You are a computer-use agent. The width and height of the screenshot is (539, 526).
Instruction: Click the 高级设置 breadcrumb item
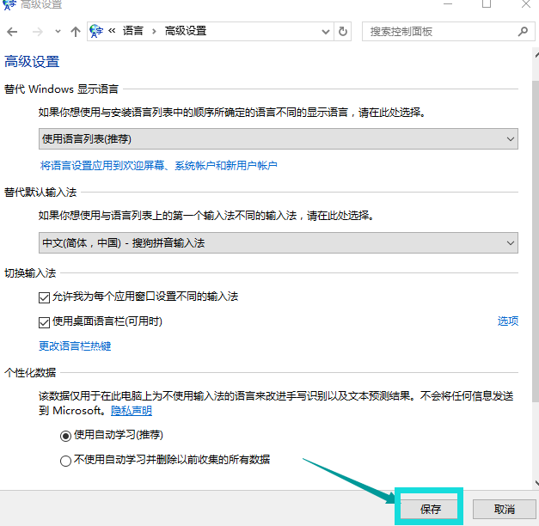186,32
